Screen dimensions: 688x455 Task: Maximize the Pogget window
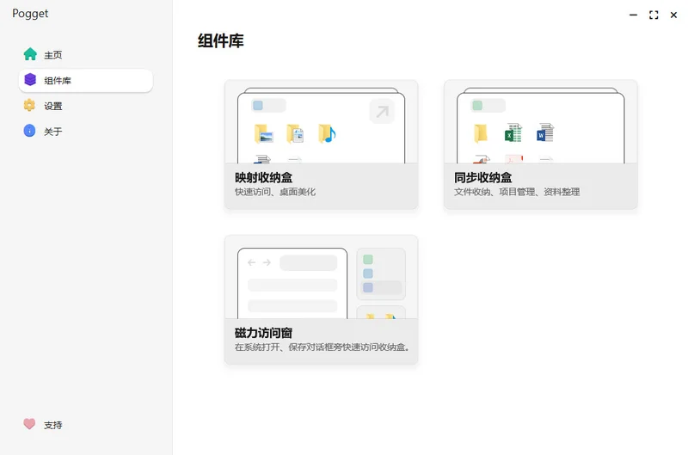[x=654, y=15]
